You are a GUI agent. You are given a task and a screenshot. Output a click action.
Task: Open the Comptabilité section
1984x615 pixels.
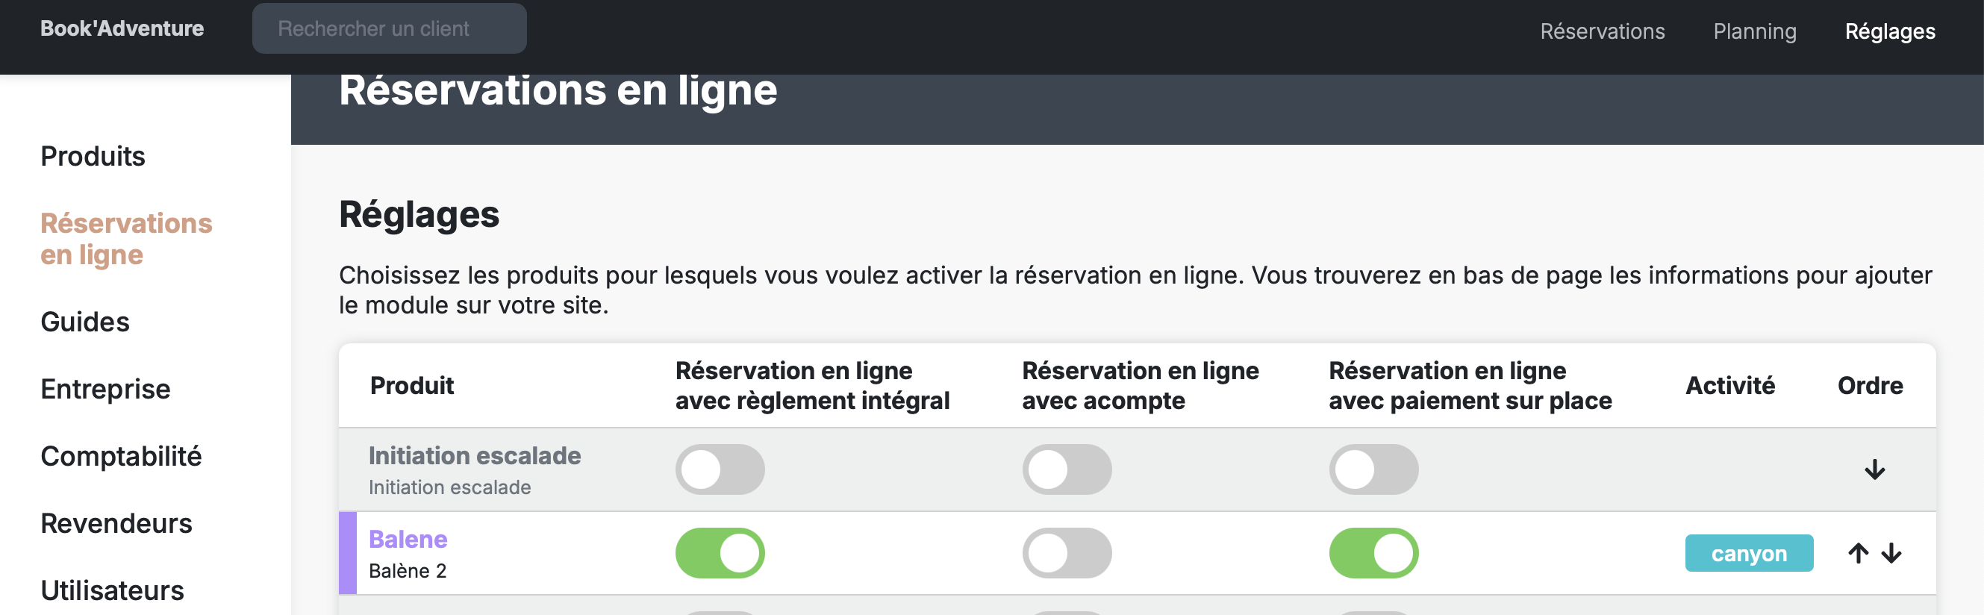coord(121,456)
